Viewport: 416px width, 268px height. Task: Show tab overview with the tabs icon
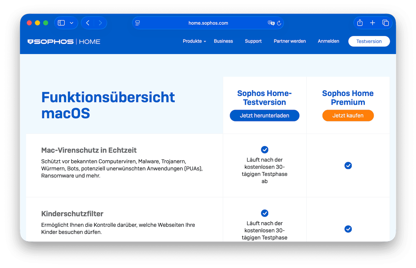tap(386, 23)
